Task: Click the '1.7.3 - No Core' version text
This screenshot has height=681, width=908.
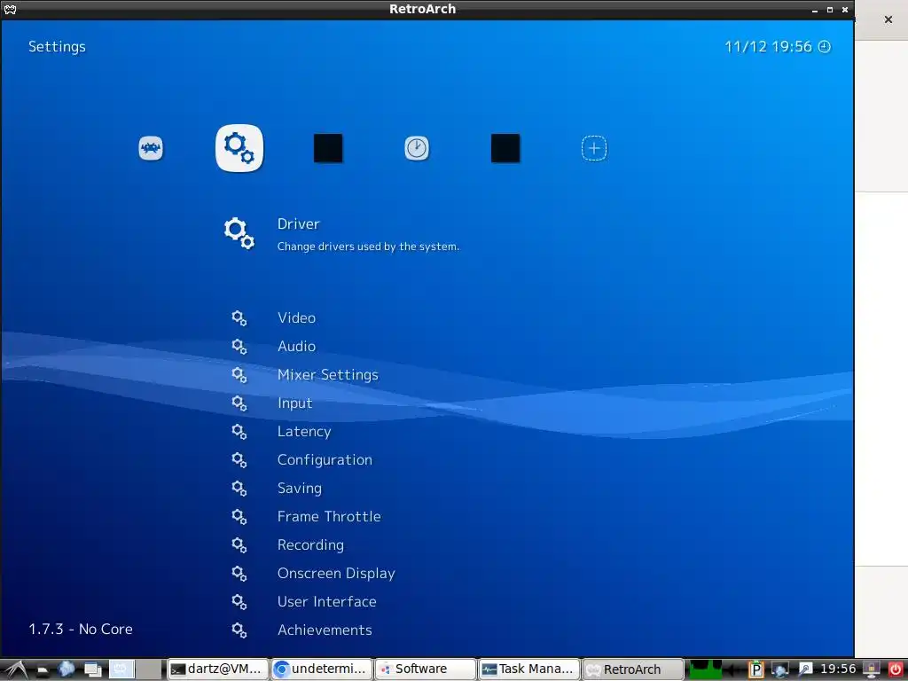Action: [81, 629]
